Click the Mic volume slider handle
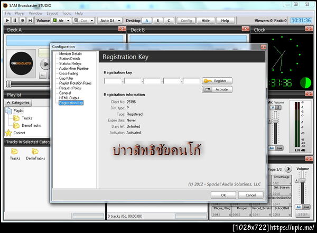This screenshot has width=317, height=233. click(x=276, y=121)
